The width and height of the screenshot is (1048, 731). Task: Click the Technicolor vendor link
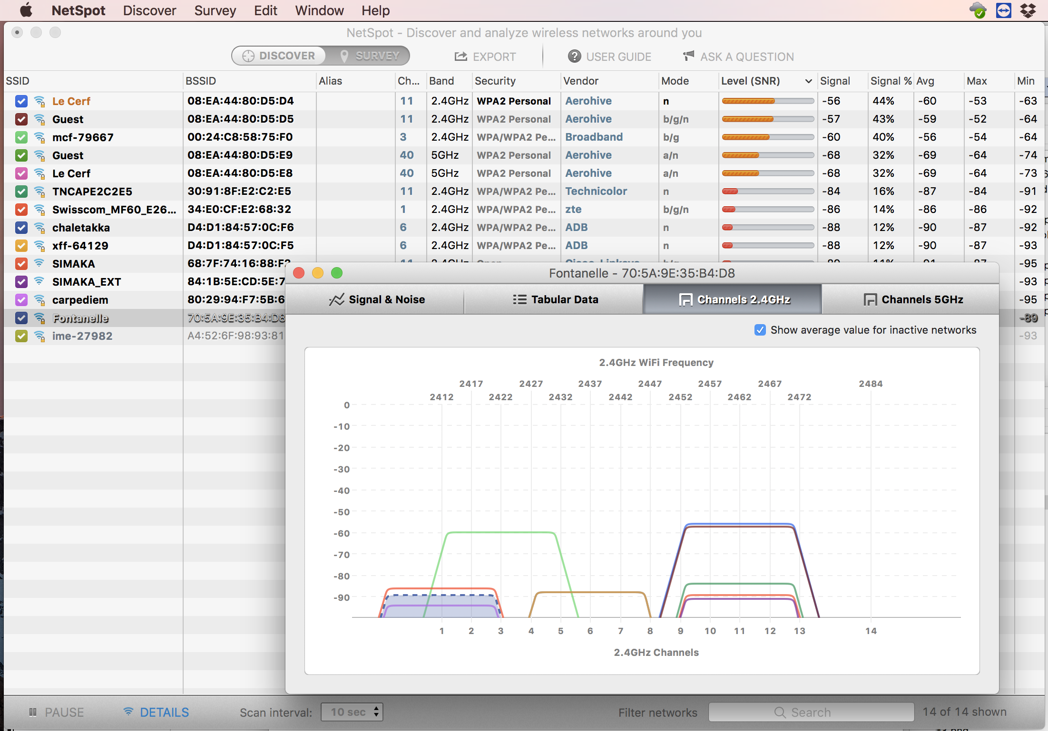click(596, 191)
